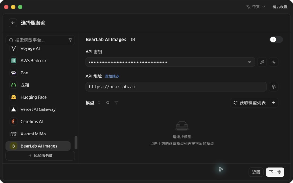Click the 请选择模型 placeholder text
Screen dimensions: 293x183
click(182, 137)
